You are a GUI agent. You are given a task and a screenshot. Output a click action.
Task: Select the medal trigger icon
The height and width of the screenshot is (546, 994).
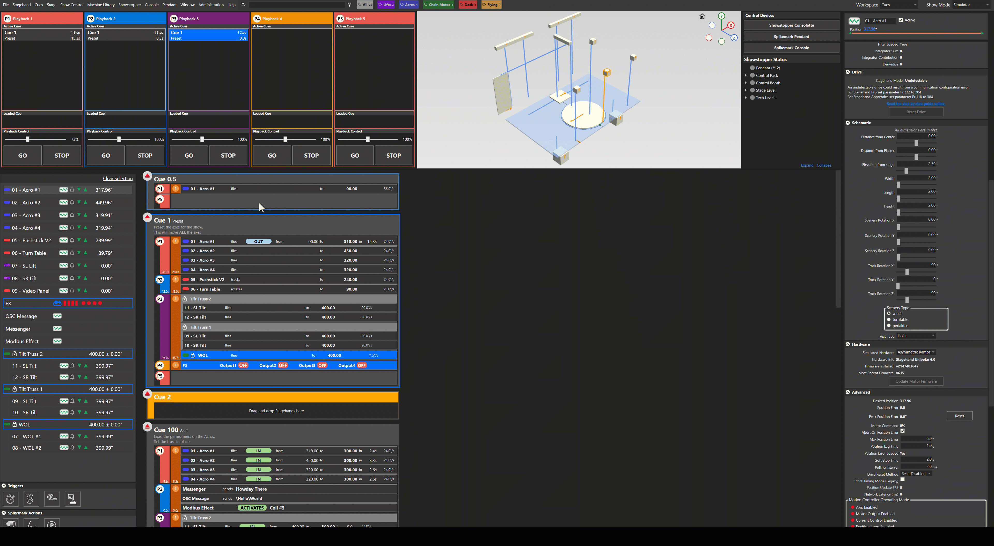tap(31, 499)
